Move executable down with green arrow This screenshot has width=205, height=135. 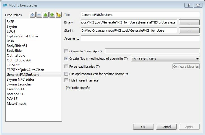[52, 15]
